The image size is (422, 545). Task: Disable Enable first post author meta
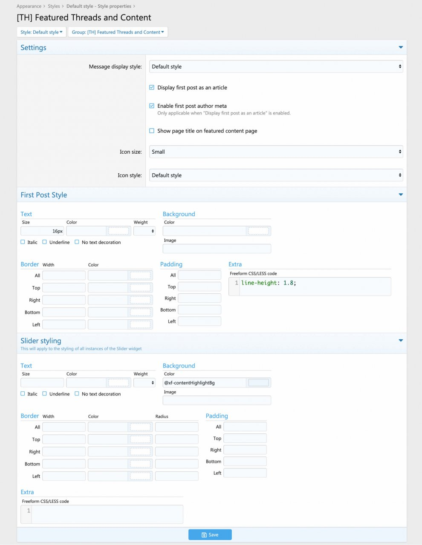pyautogui.click(x=152, y=106)
